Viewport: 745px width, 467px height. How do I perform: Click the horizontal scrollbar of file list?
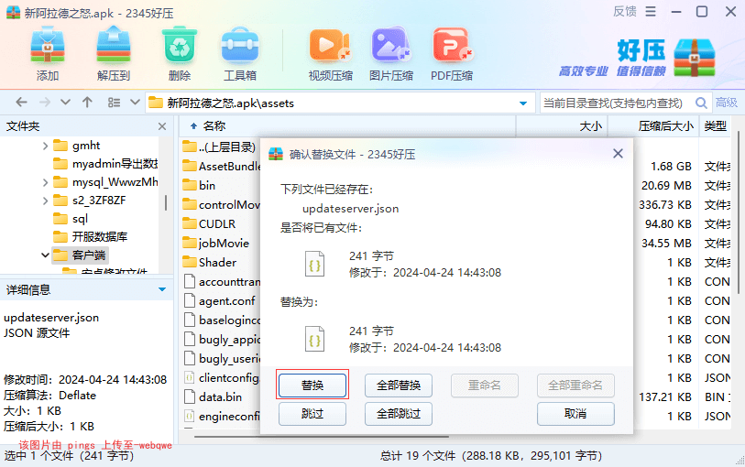coord(322,436)
